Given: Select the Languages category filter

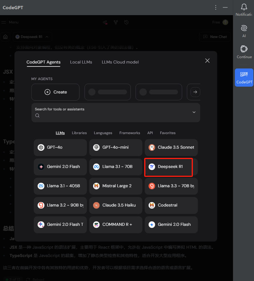Looking at the screenshot, I should pyautogui.click(x=103, y=133).
